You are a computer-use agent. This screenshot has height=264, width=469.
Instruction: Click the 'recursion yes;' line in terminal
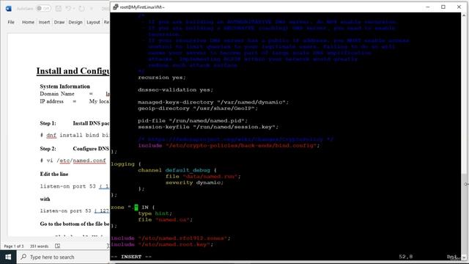pos(162,78)
